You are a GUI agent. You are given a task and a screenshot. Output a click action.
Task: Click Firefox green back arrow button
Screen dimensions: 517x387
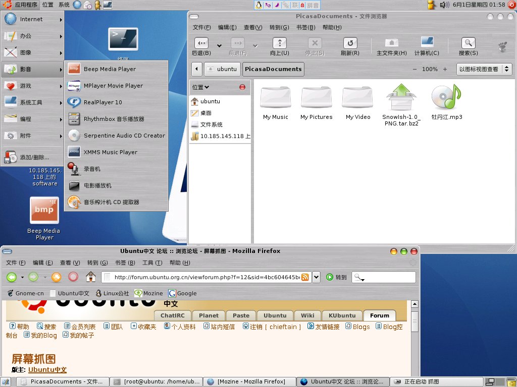[12, 277]
